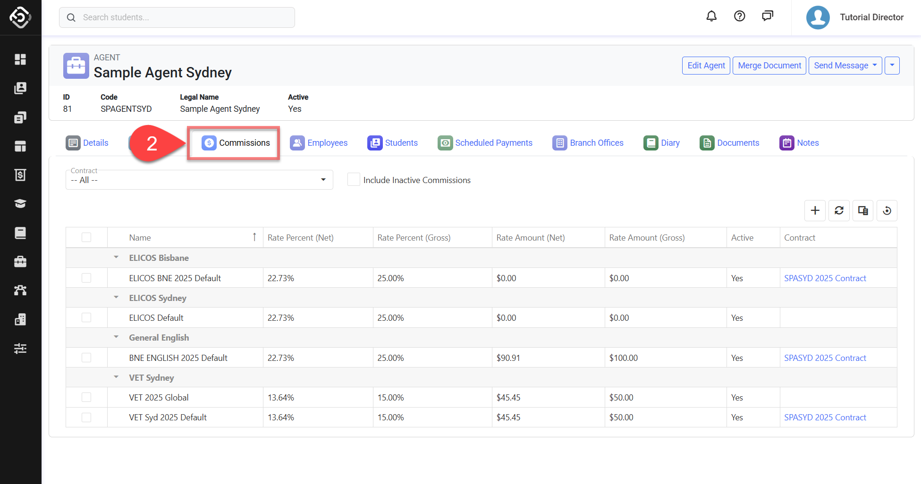Tick the ELICOS BNE 2025 Default row checkbox
This screenshot has width=921, height=484.
(x=86, y=278)
